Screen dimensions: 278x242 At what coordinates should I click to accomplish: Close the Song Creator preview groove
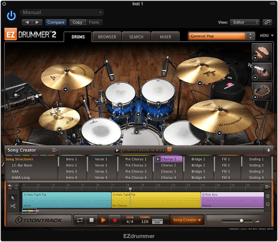click(x=169, y=149)
